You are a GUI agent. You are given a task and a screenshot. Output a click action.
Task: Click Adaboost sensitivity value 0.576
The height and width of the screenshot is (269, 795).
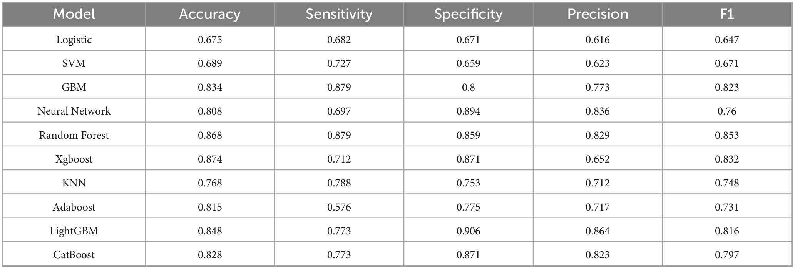click(339, 207)
